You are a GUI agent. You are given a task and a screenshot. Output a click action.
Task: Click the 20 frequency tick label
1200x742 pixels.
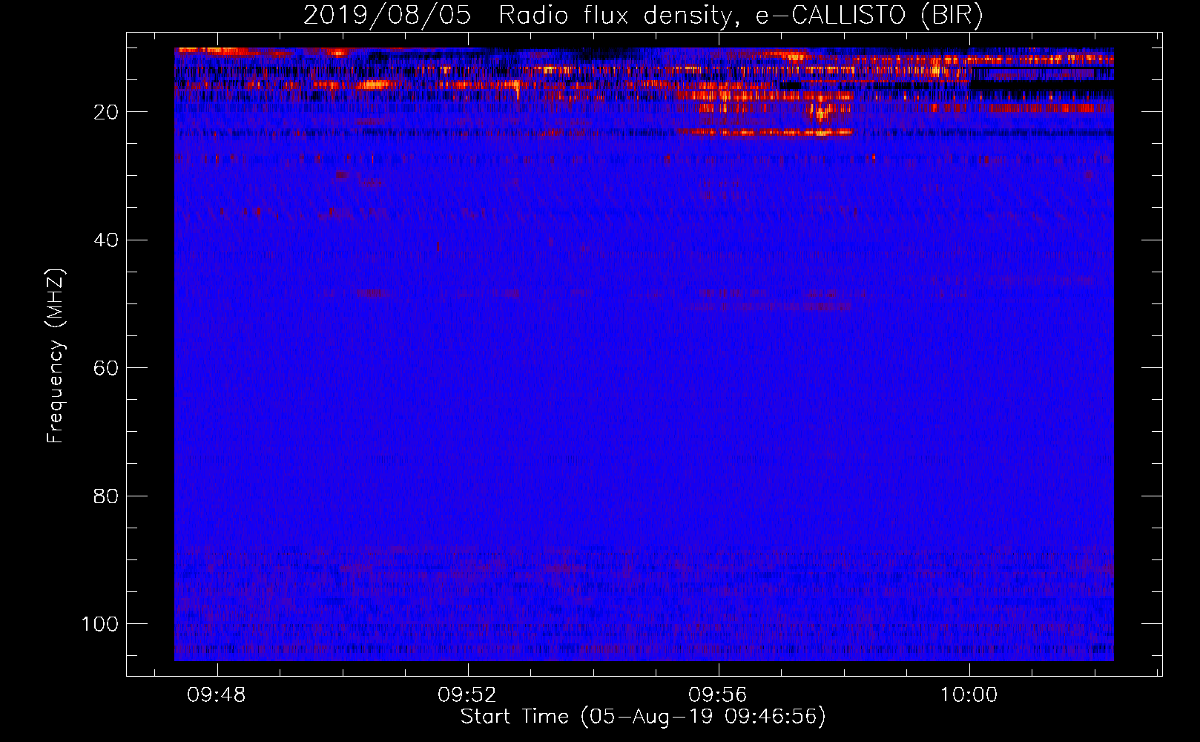click(x=106, y=112)
